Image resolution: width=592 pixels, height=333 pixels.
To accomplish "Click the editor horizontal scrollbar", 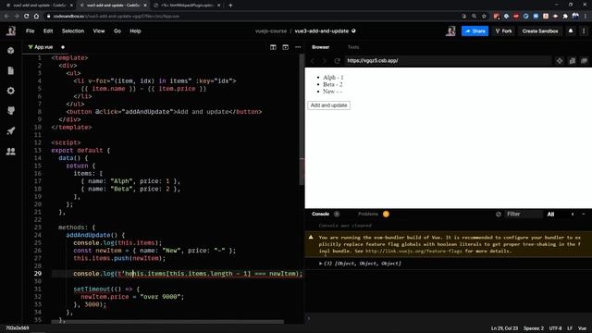I will coord(167,322).
